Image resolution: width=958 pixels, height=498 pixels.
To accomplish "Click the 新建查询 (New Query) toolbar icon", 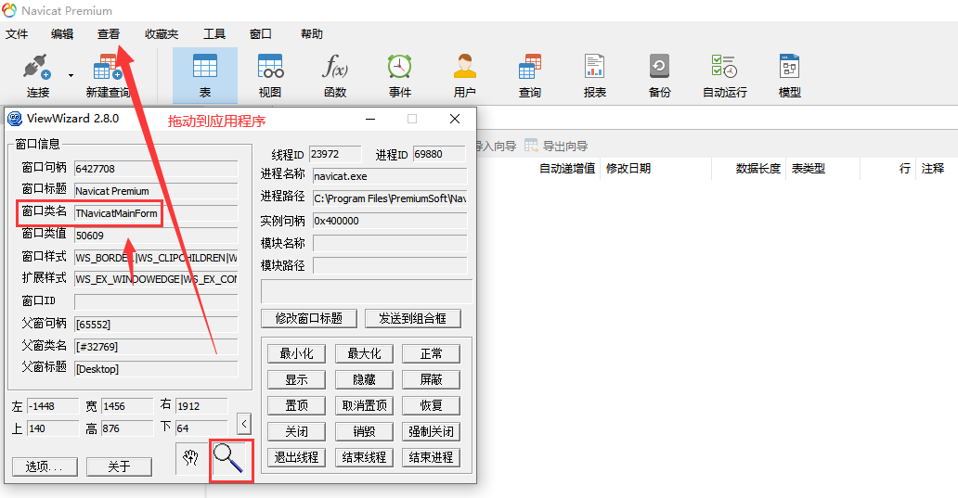I will 108,67.
